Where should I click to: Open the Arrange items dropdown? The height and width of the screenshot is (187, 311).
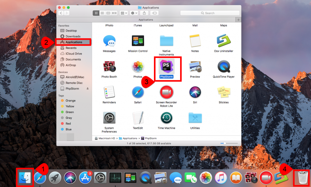124,13
